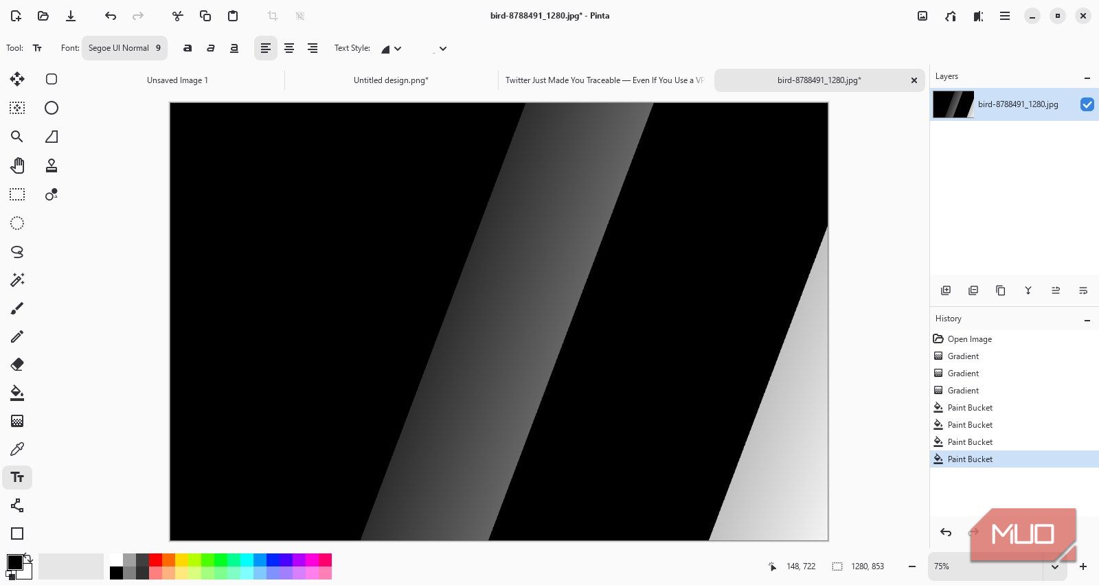Open the primary black color swatch
Viewport: 1099px width, 585px height.
coord(15,562)
